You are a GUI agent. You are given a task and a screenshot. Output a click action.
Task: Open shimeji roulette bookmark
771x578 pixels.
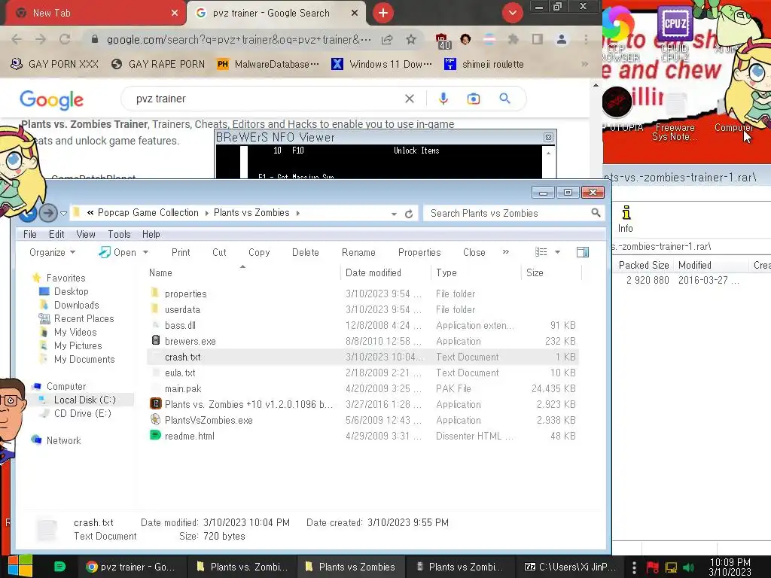(x=484, y=64)
